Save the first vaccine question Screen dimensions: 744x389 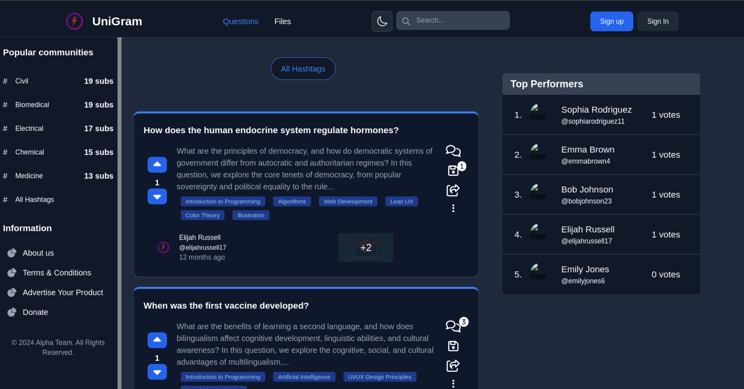(x=453, y=346)
